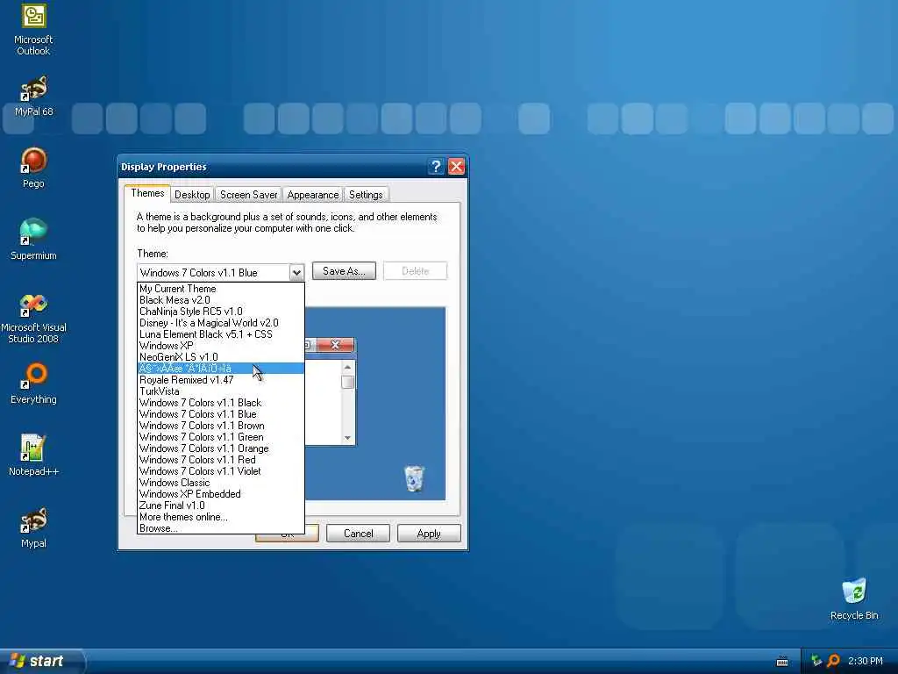The height and width of the screenshot is (674, 898).
Task: Choose Windows 7 Colors v1.1 Red
Action: pos(220,460)
